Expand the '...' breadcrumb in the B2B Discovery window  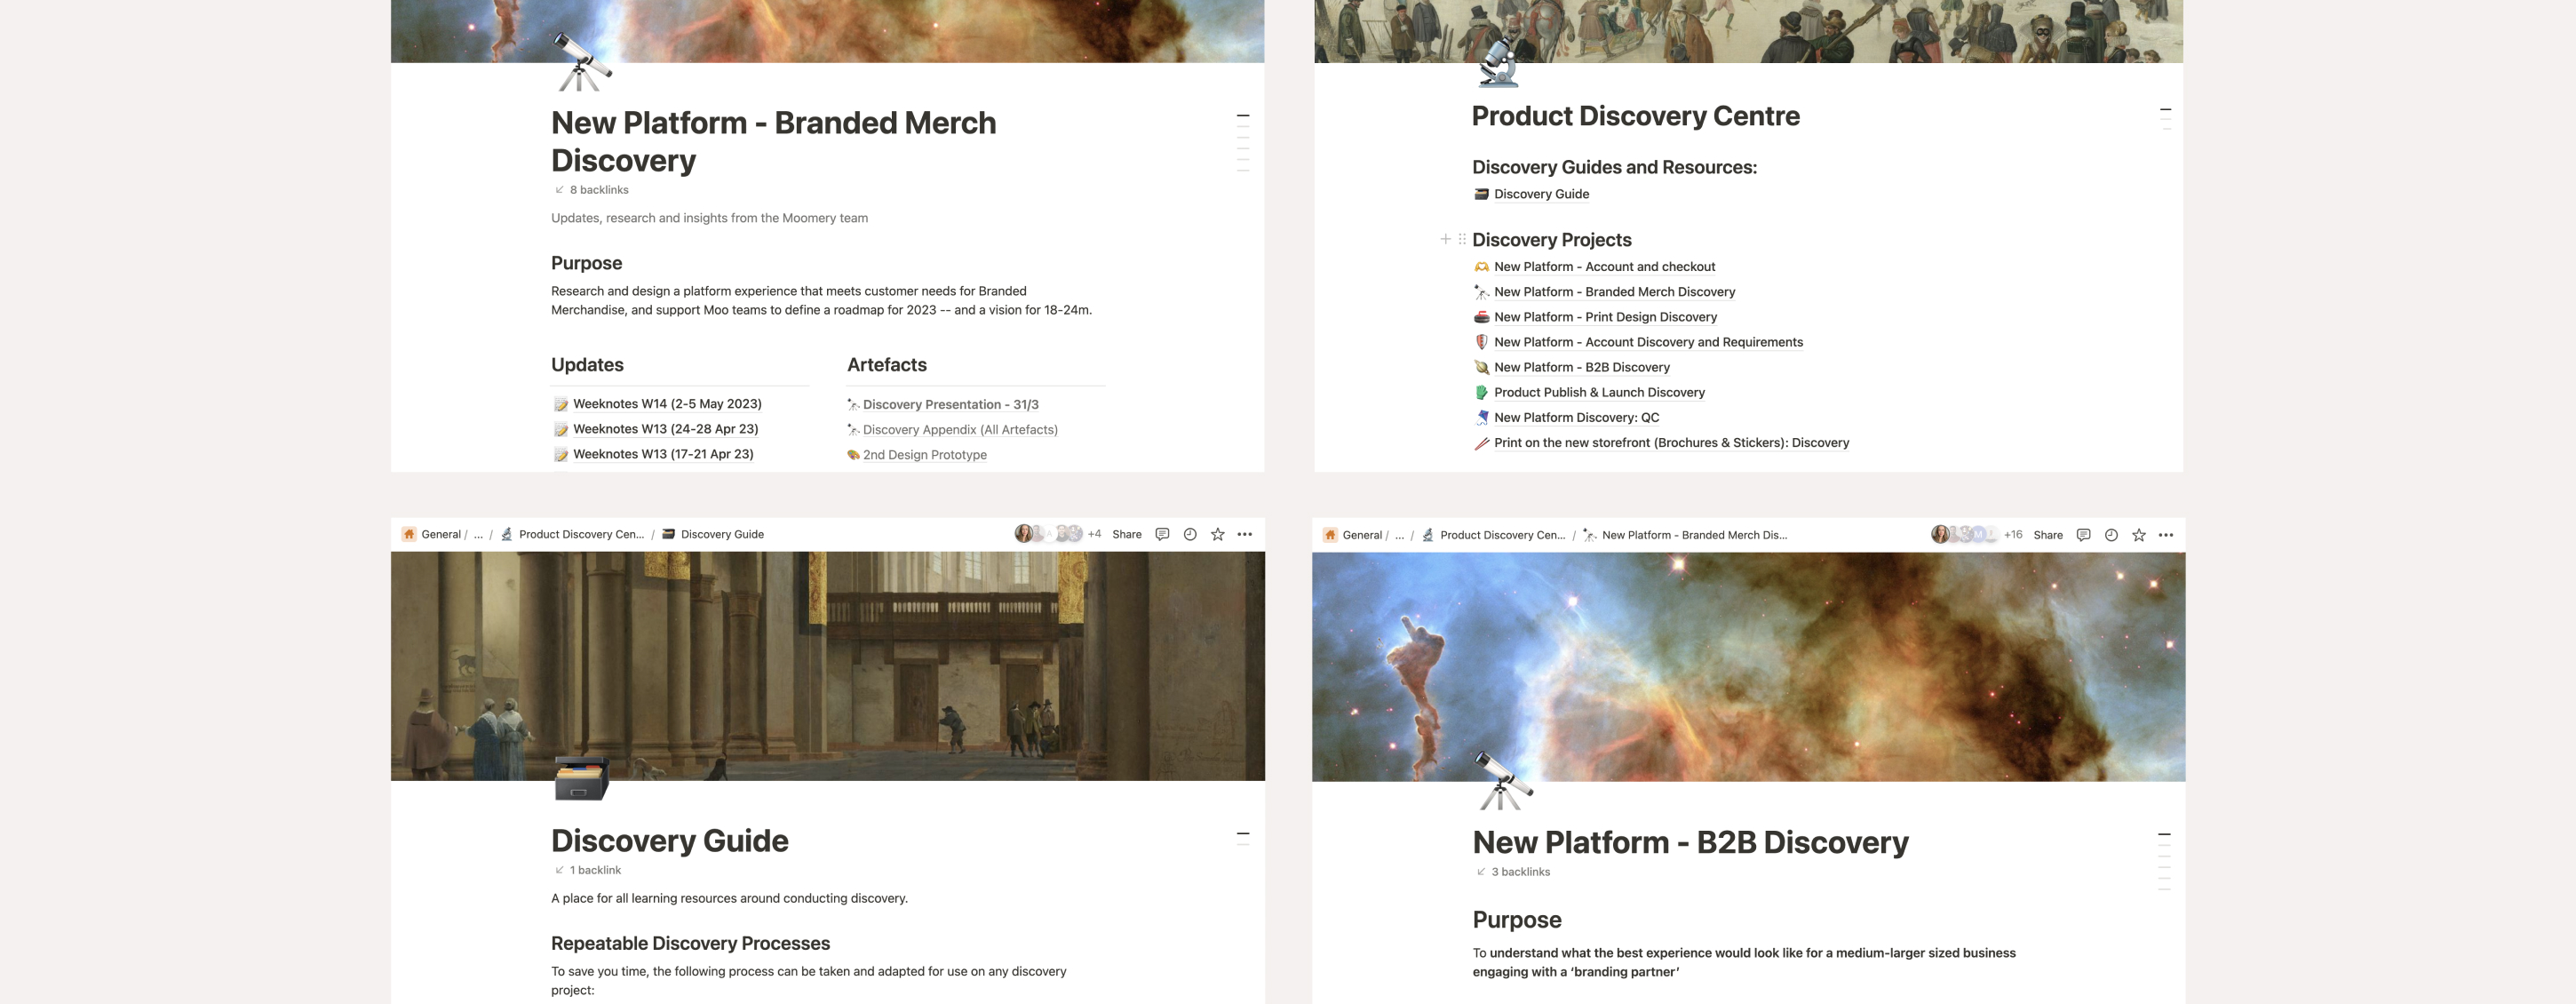coord(1399,535)
